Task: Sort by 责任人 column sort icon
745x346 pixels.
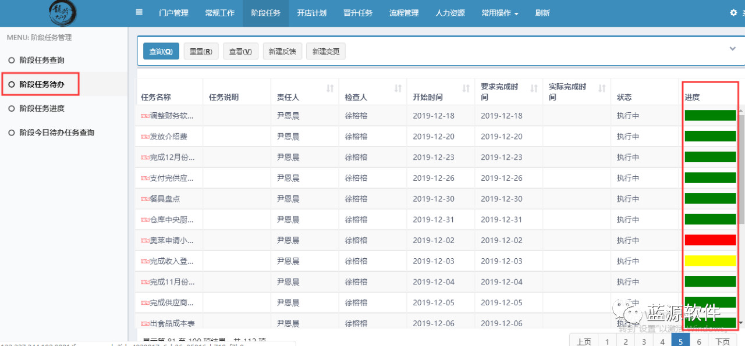Action: coord(330,88)
